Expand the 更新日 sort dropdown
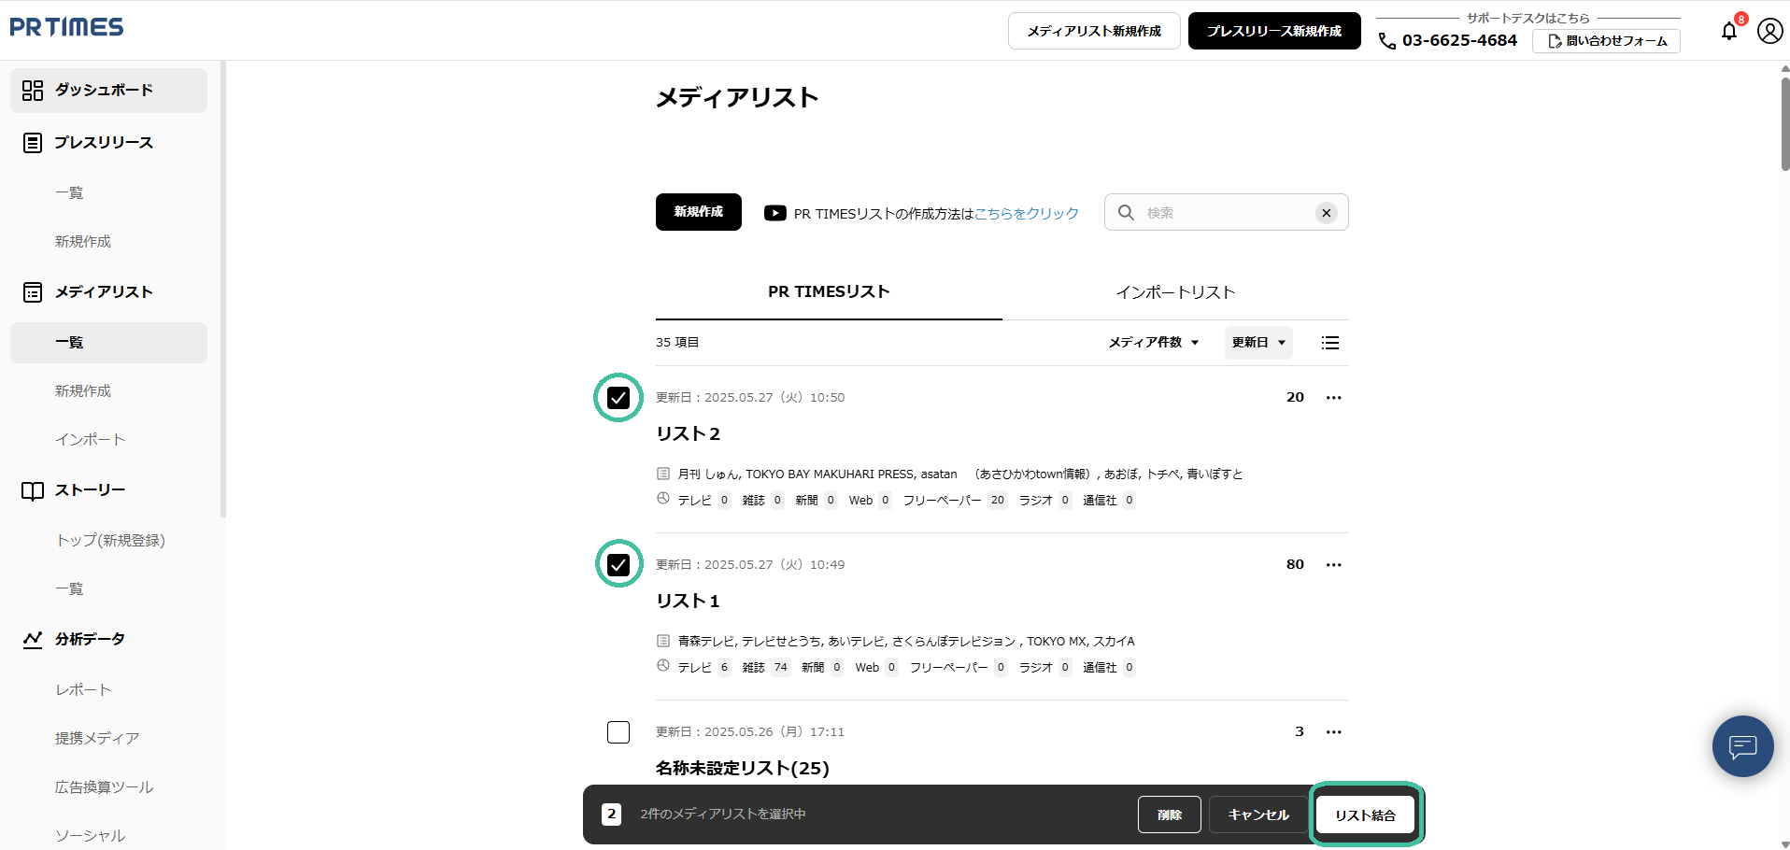Image resolution: width=1790 pixels, height=850 pixels. pyautogui.click(x=1257, y=343)
